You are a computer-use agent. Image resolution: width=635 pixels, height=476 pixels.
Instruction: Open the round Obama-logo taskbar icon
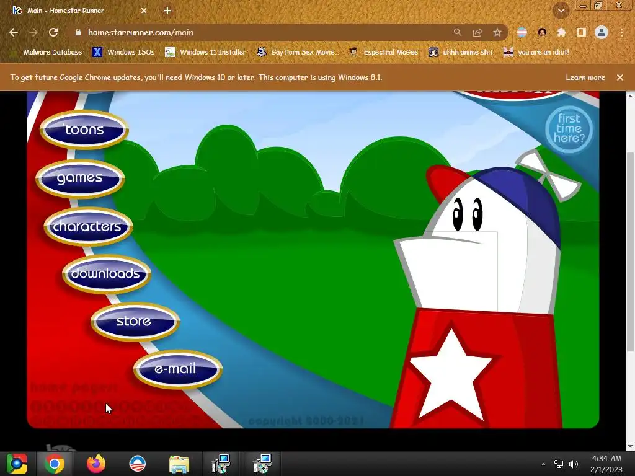138,464
